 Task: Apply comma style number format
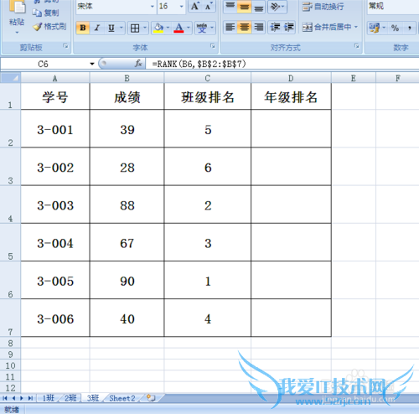(x=410, y=28)
